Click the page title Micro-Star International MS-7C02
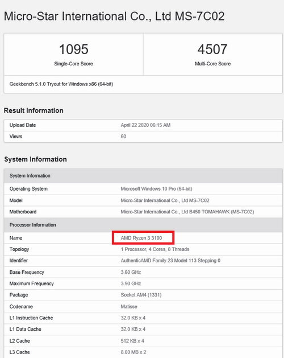The image size is (284, 358). click(114, 16)
